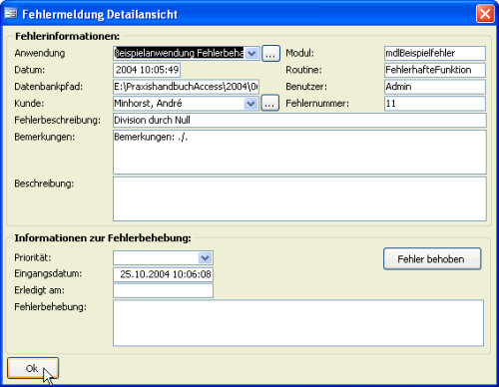Click inside the Fehlerbehebung text area

[x=298, y=323]
